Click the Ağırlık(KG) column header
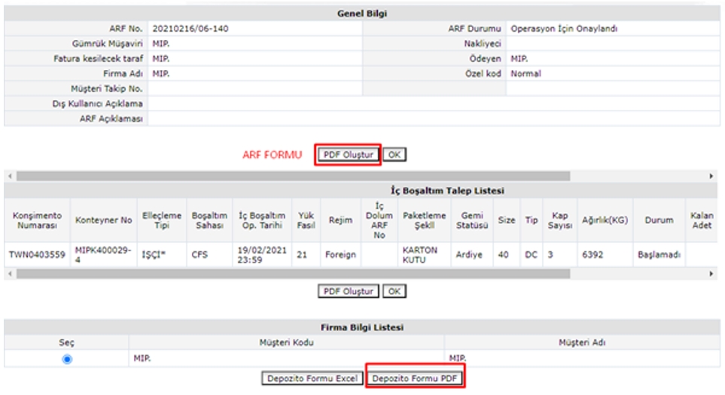Screen dimensions: 725x395 coord(605,220)
